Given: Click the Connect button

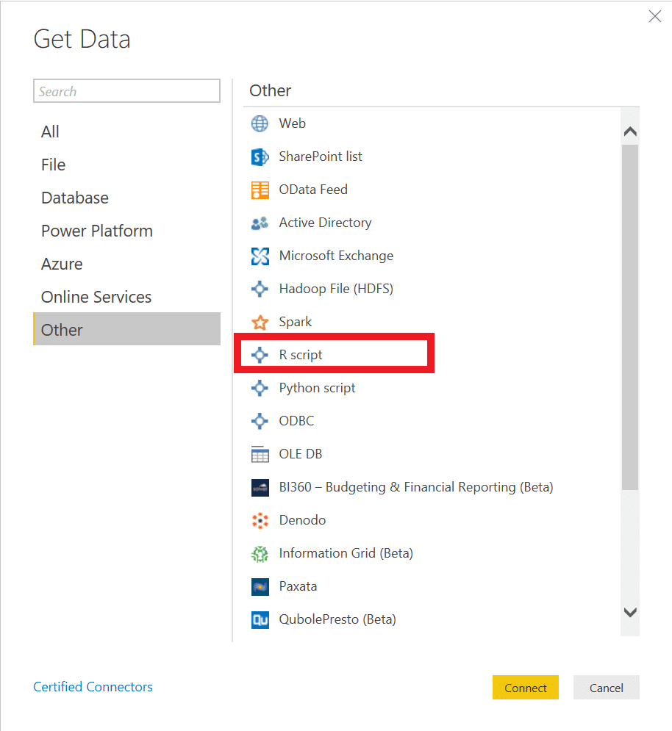Looking at the screenshot, I should tap(526, 688).
